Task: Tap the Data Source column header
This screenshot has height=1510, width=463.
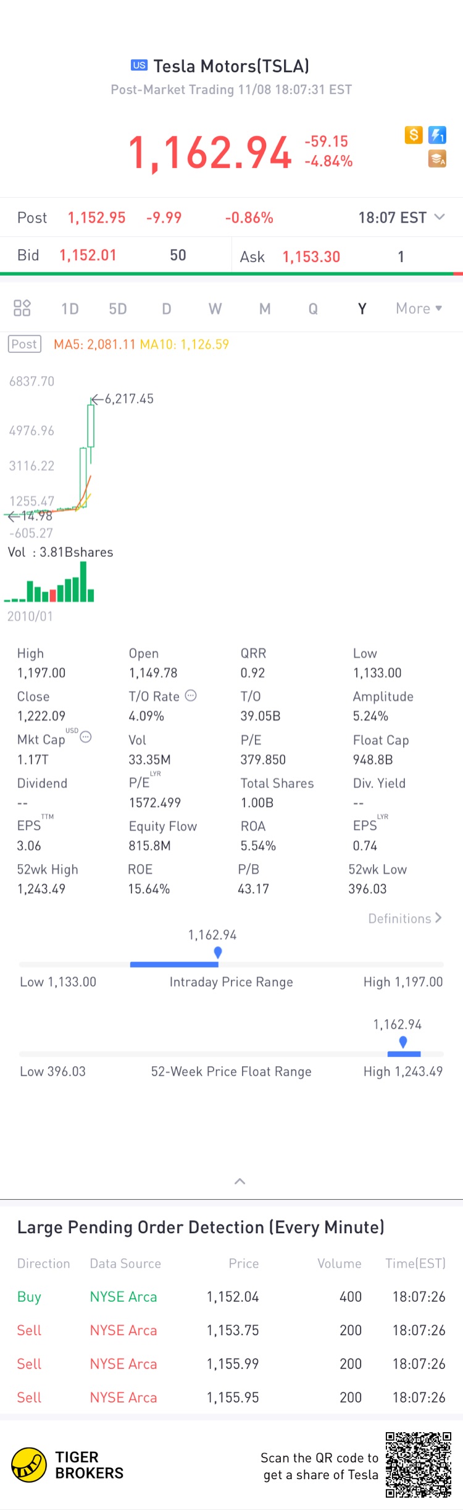Action: (125, 1263)
